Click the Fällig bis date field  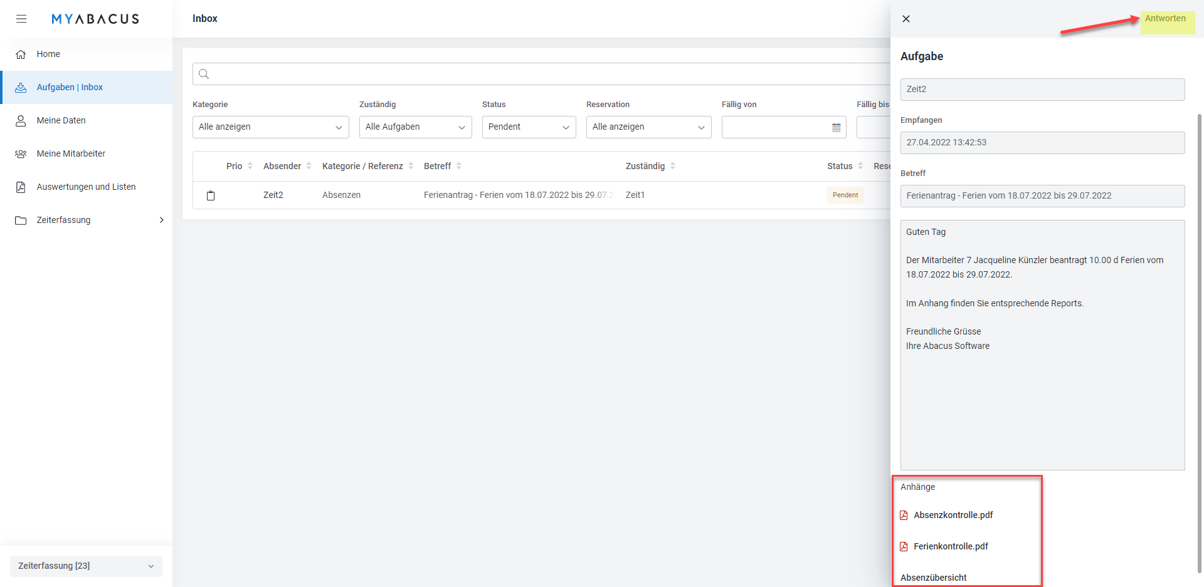(874, 127)
